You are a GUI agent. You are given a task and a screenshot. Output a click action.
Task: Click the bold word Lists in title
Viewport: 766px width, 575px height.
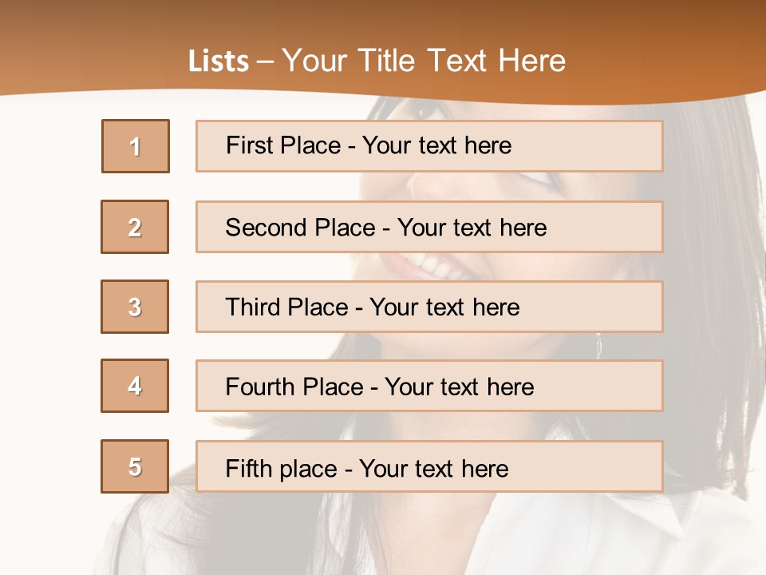[219, 61]
